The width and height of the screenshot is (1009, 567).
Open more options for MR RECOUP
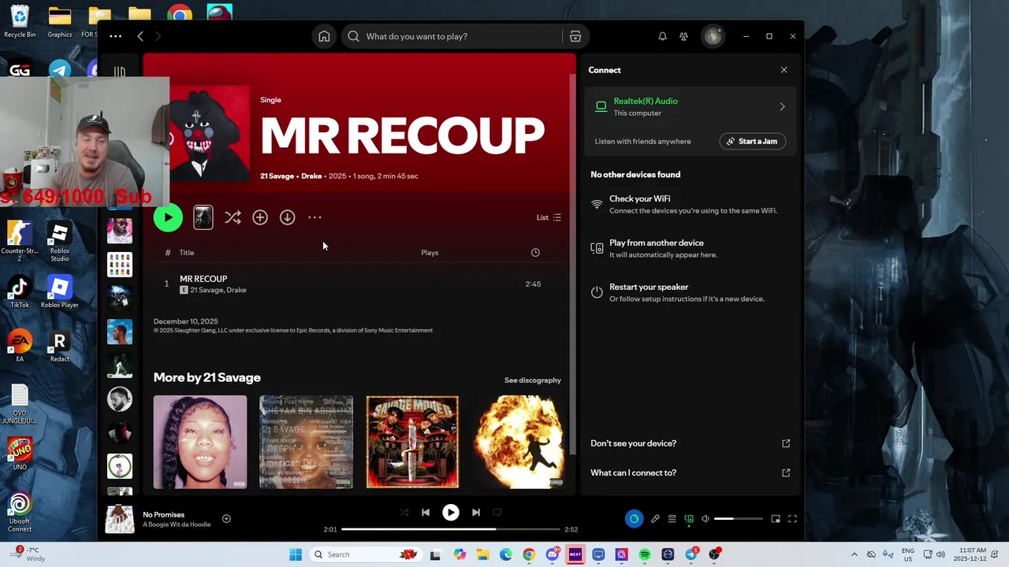point(315,217)
